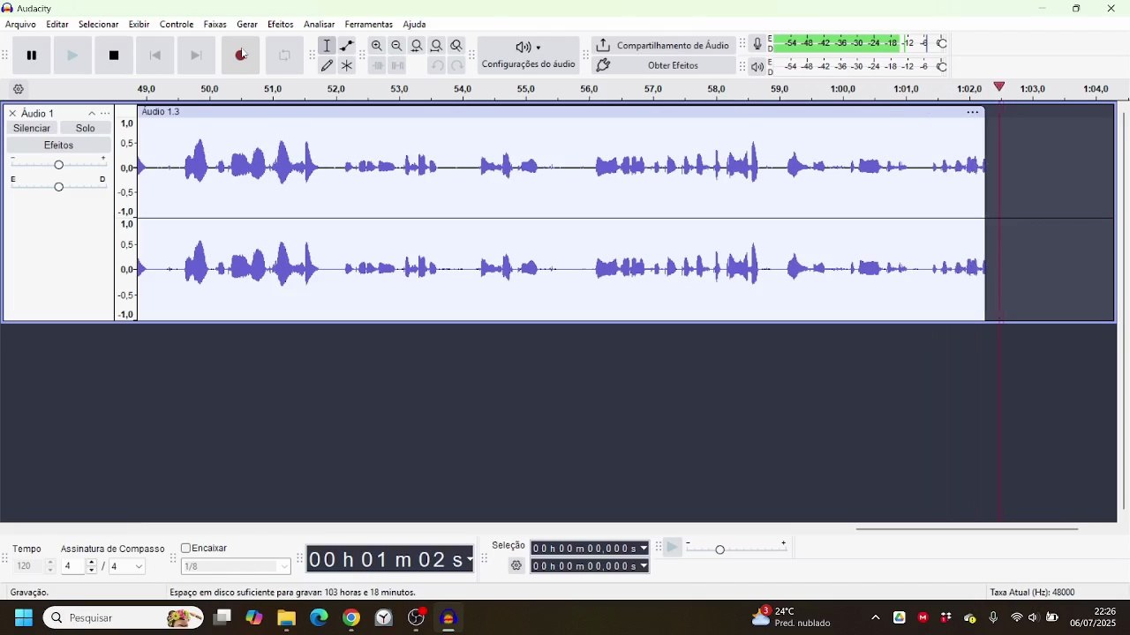
Task: Click the recording meter microphone icon
Action: pyautogui.click(x=757, y=43)
